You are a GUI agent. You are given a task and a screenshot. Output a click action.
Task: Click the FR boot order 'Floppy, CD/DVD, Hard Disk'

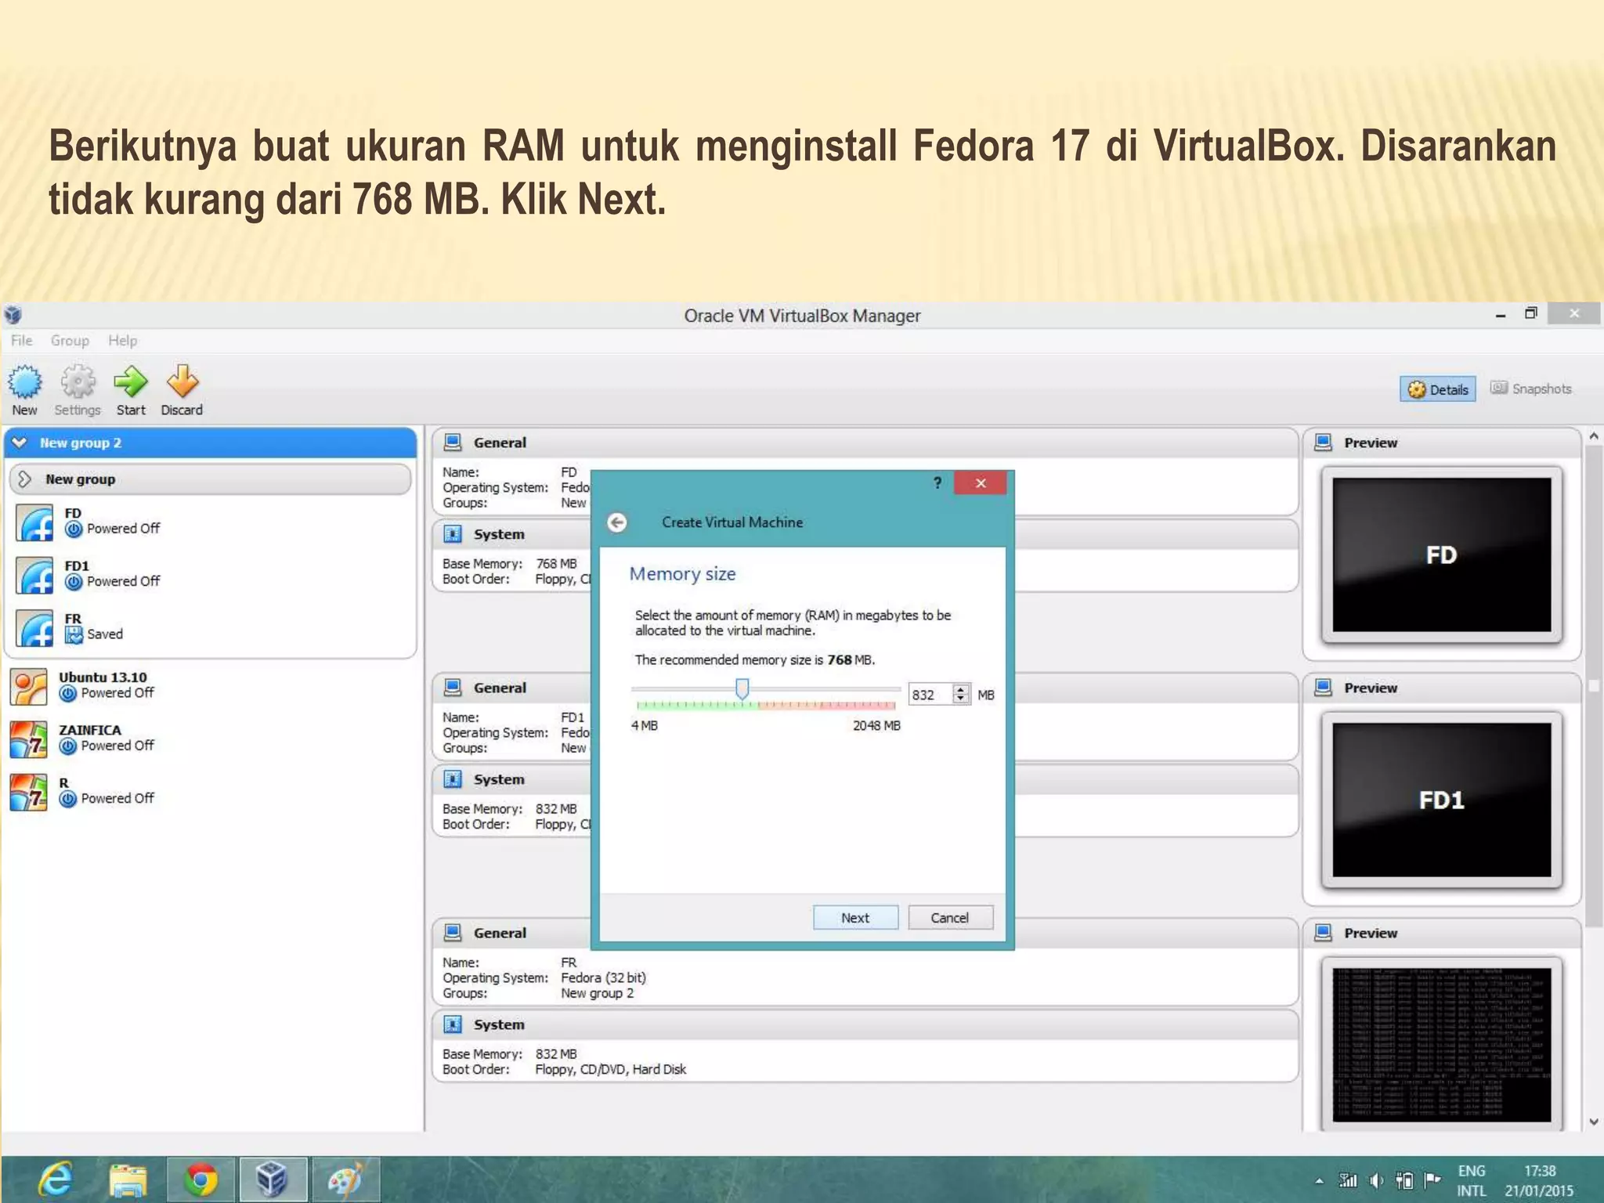(x=611, y=1069)
